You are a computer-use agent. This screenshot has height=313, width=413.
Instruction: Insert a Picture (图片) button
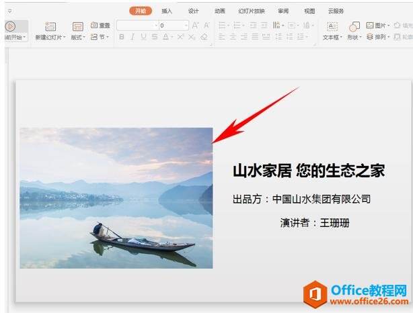tap(377, 26)
